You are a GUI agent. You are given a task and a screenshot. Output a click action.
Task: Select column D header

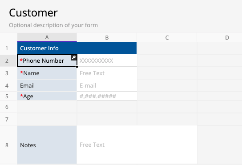227,37
